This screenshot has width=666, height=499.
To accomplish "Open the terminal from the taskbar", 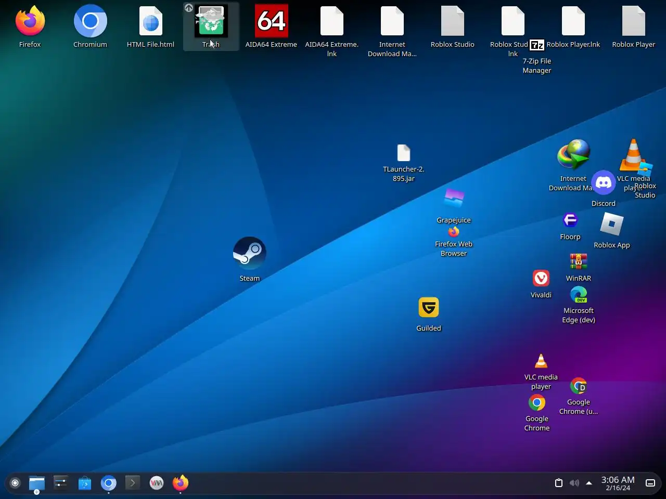I will [x=133, y=483].
